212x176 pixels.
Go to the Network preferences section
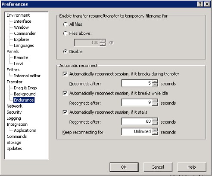click(15, 106)
